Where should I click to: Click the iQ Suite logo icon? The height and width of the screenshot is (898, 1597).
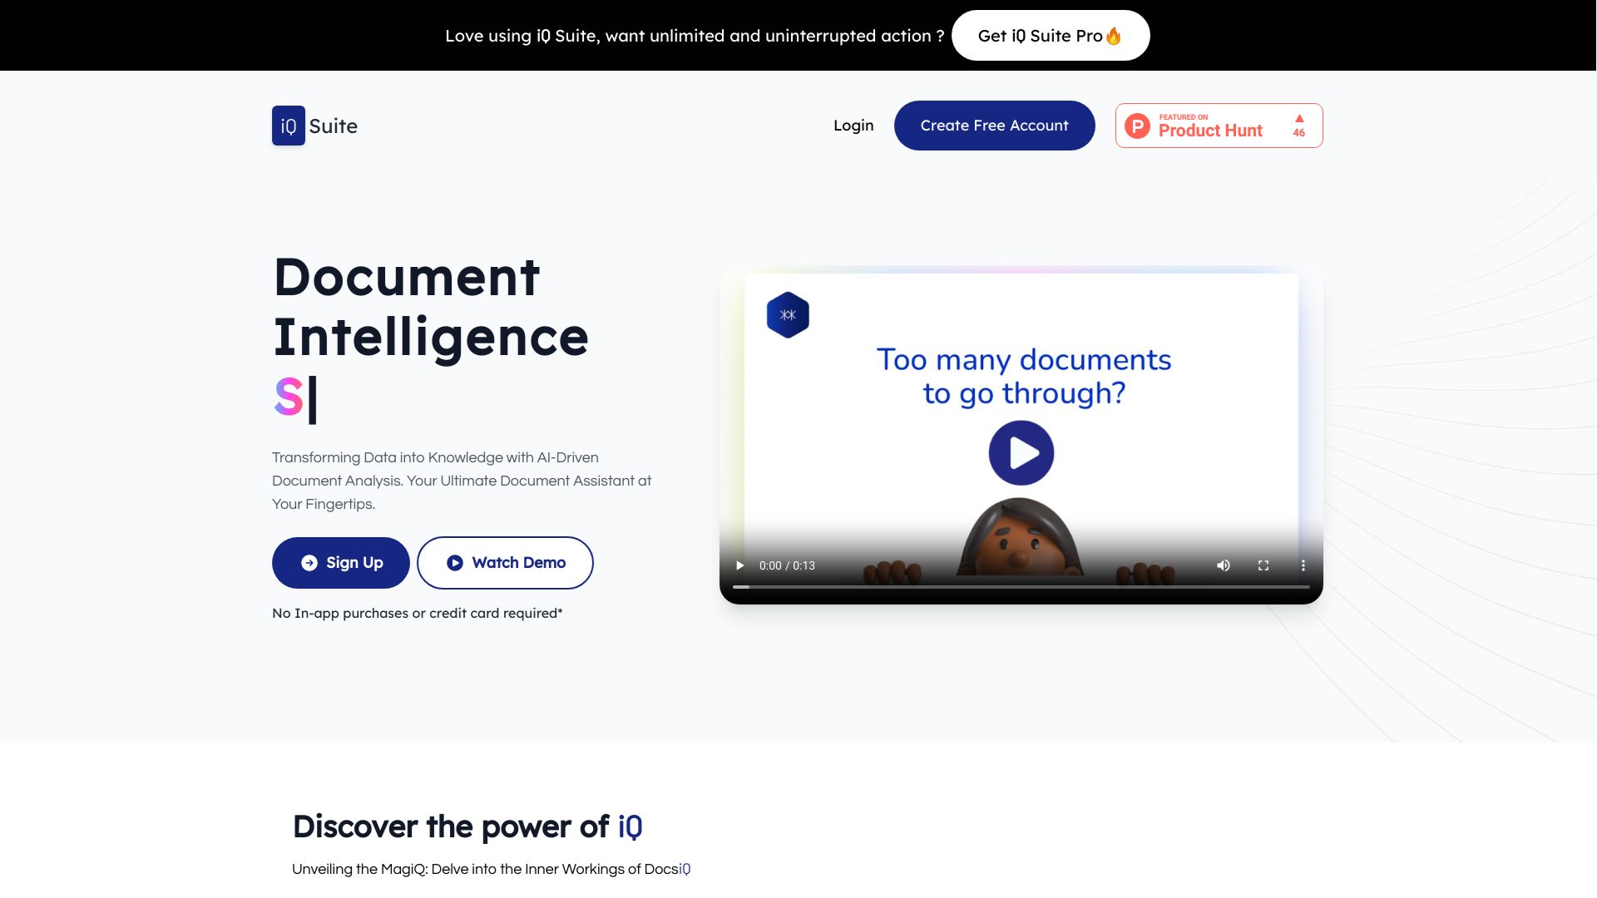click(x=289, y=125)
